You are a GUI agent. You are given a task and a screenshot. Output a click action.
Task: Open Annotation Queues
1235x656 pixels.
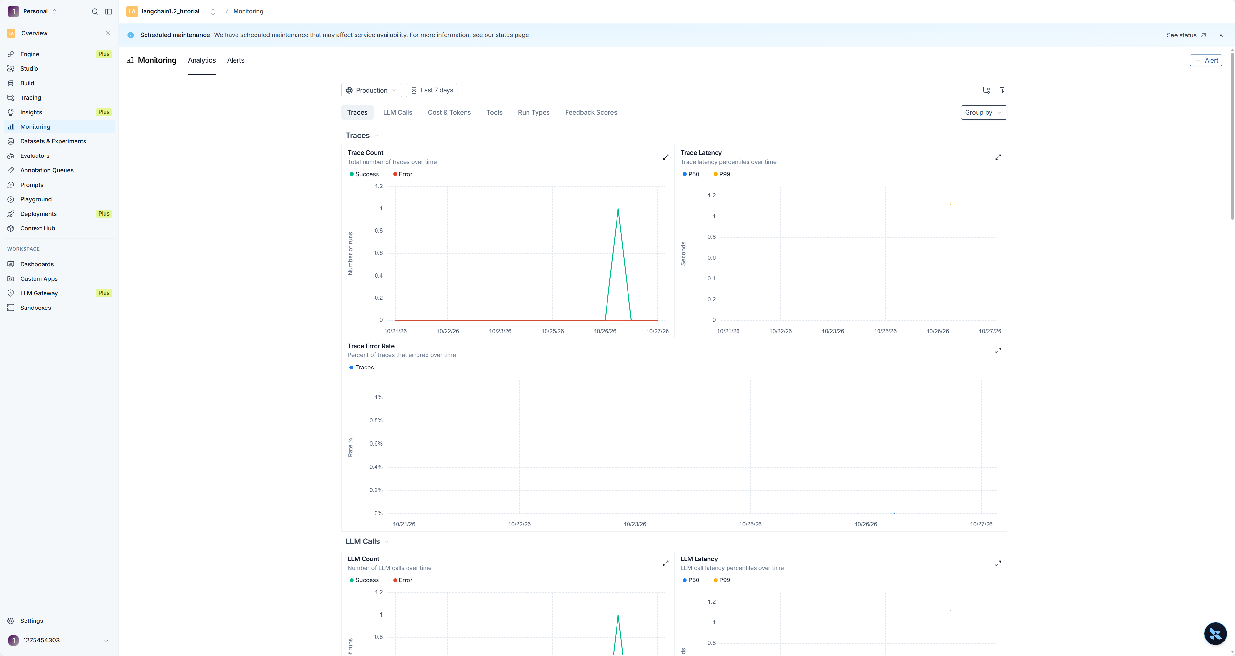(x=59, y=170)
